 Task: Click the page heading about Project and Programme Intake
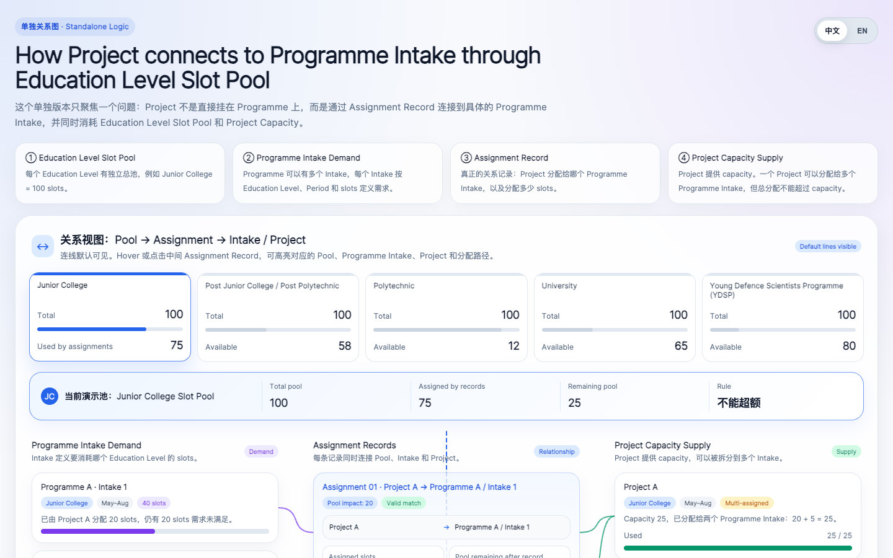[x=278, y=68]
